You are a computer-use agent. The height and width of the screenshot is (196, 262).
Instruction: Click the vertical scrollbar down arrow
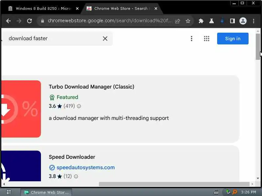click(x=258, y=178)
